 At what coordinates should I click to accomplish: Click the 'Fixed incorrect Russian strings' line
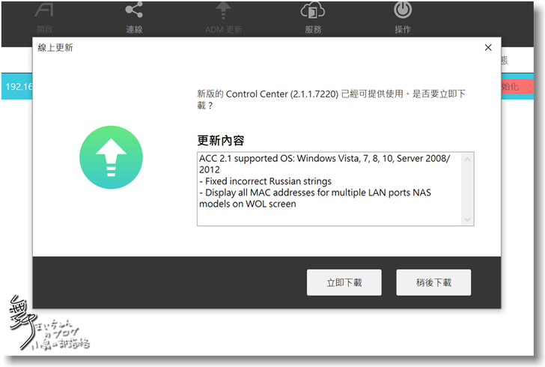265,181
